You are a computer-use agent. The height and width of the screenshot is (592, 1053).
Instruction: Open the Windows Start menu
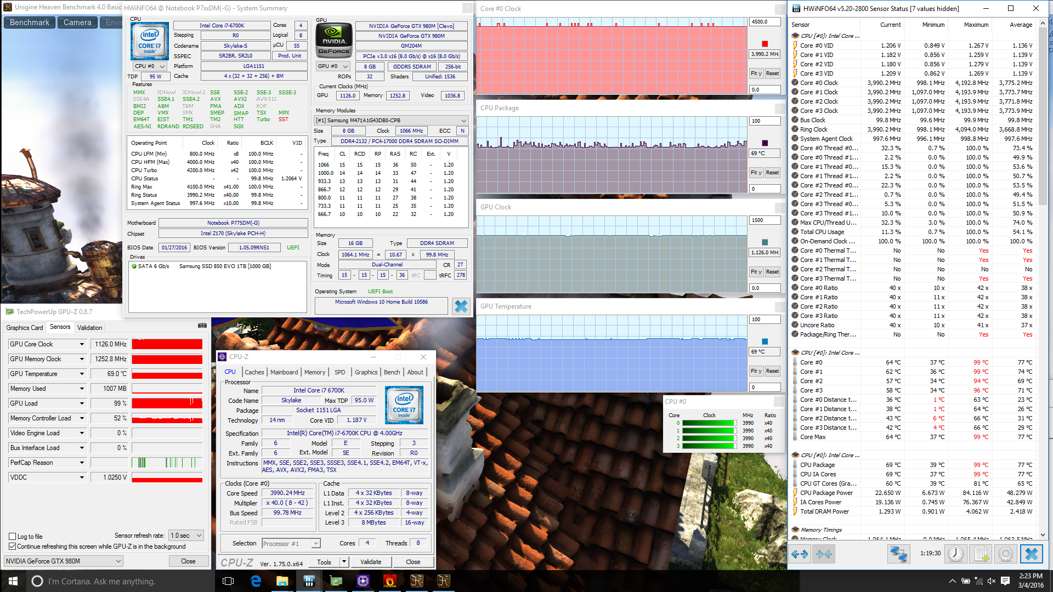point(13,581)
